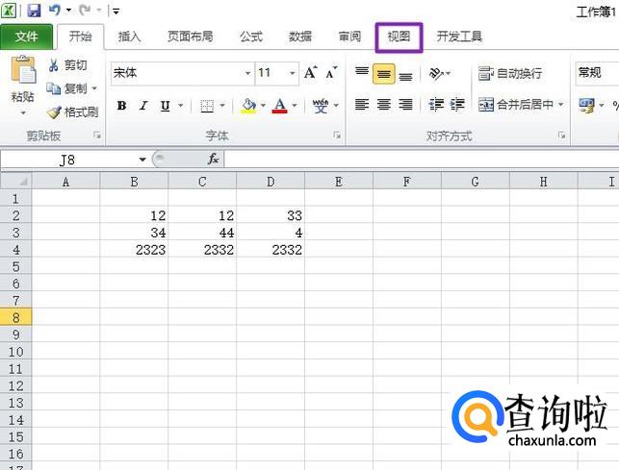This screenshot has height=470, width=619.
Task: Switch to the 审阅 (Review) tab
Action: point(349,37)
